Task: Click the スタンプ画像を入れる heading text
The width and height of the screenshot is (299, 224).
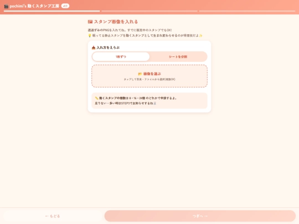Action: pos(116,22)
